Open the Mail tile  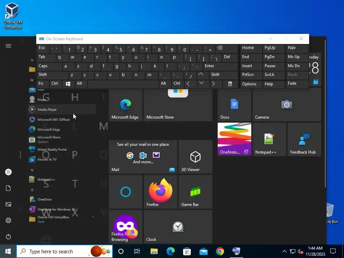tap(143, 157)
